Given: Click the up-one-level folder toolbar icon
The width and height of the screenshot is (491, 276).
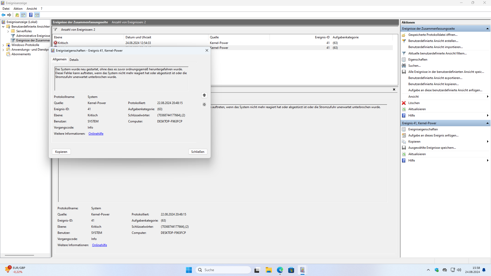Looking at the screenshot, I should (x=17, y=15).
